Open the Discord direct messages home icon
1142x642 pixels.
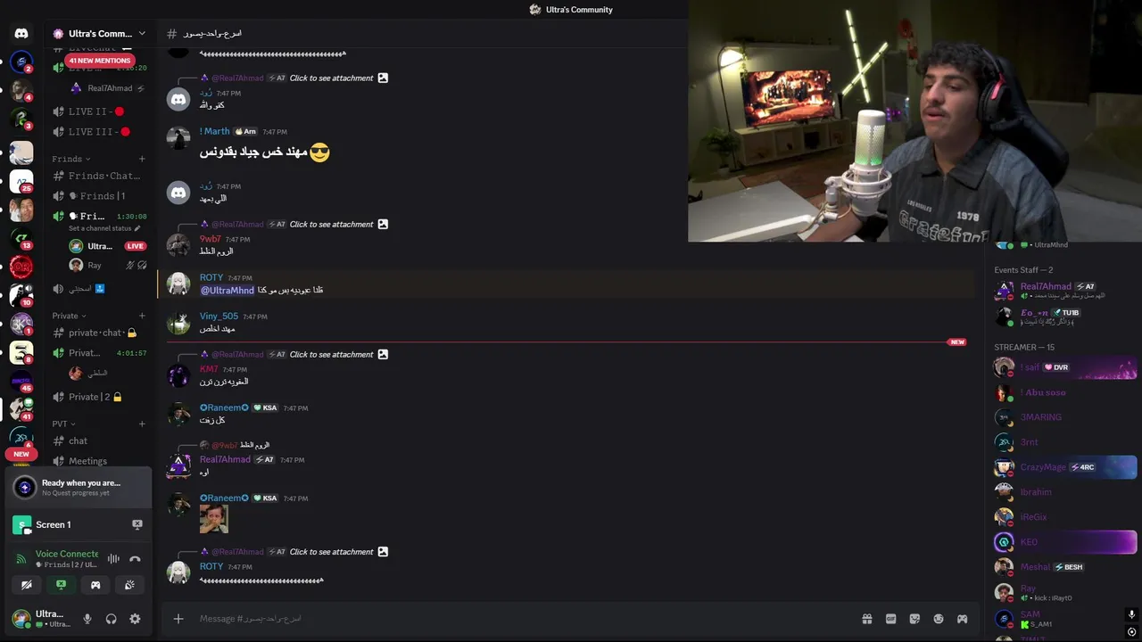(21, 33)
